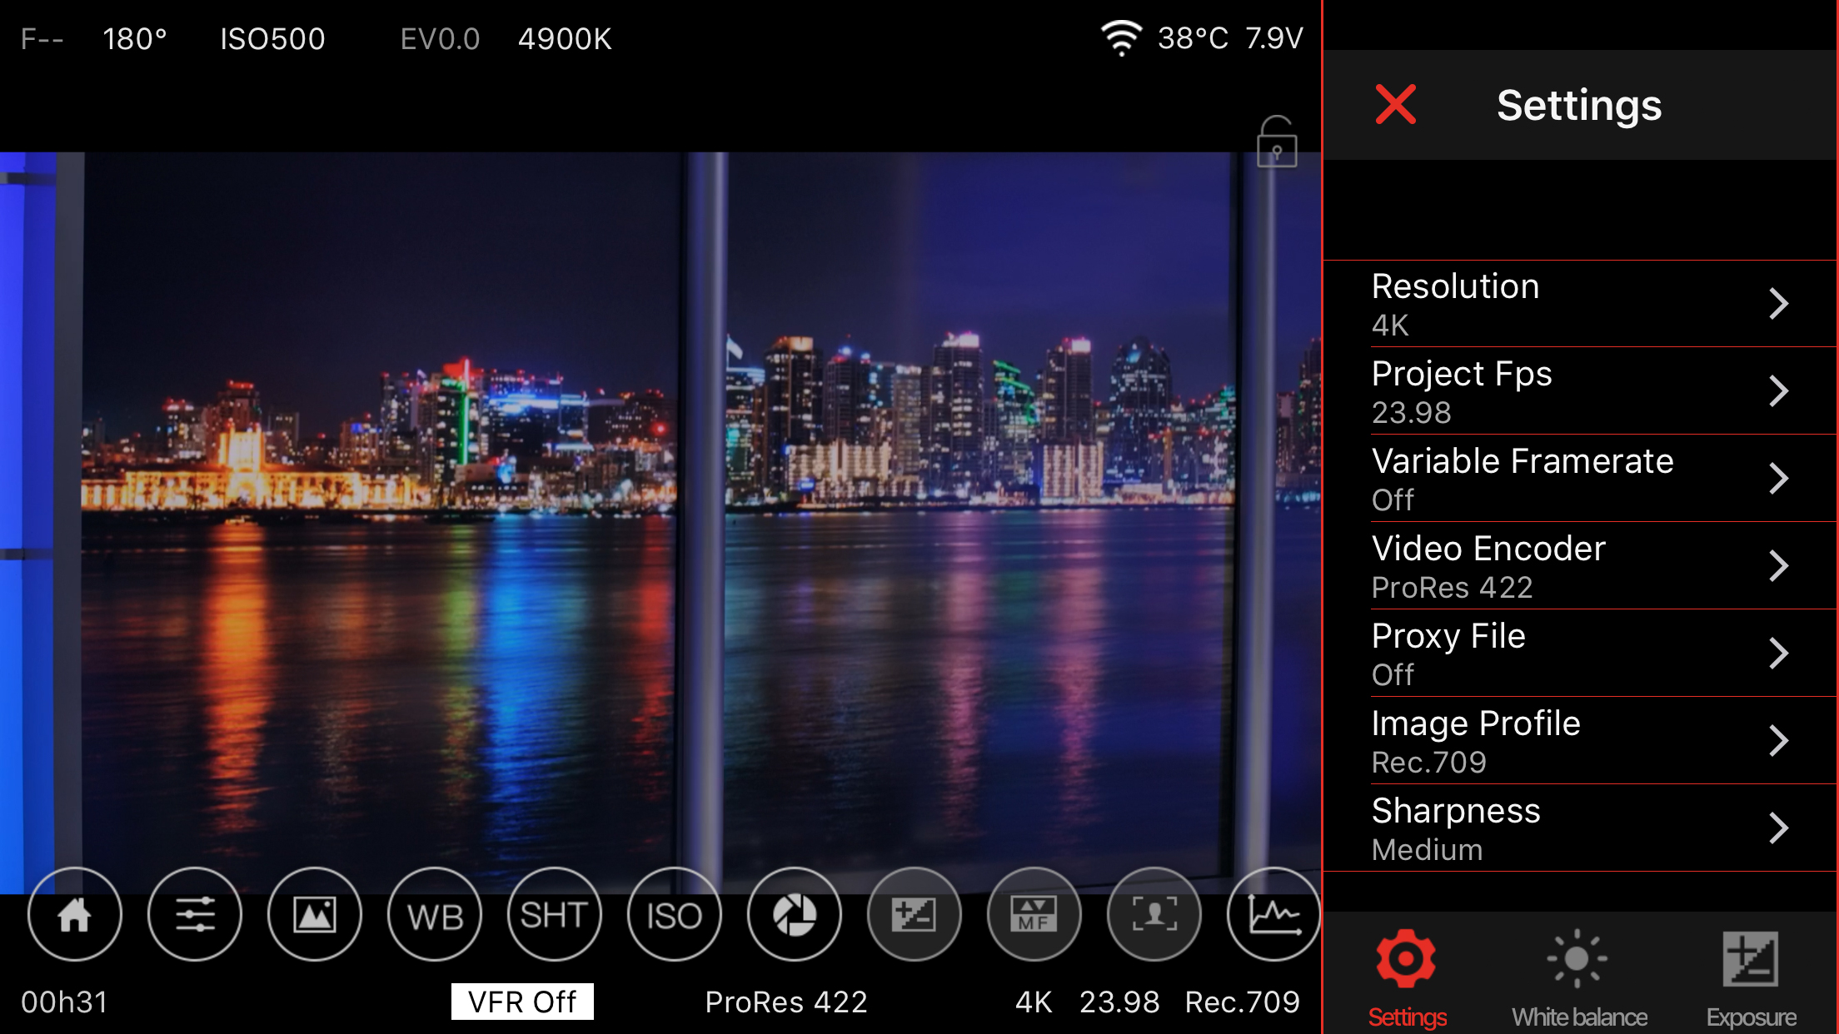Adjust the EV0.0 exposure value

coord(439,39)
